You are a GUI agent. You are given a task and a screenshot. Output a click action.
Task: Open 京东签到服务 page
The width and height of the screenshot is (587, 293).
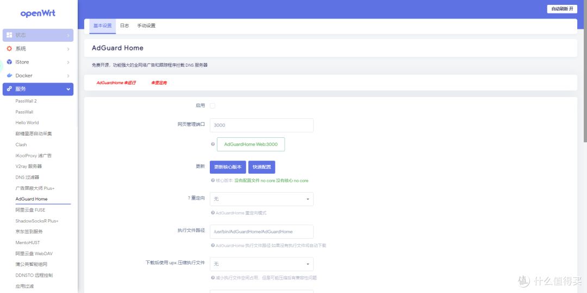click(x=29, y=232)
